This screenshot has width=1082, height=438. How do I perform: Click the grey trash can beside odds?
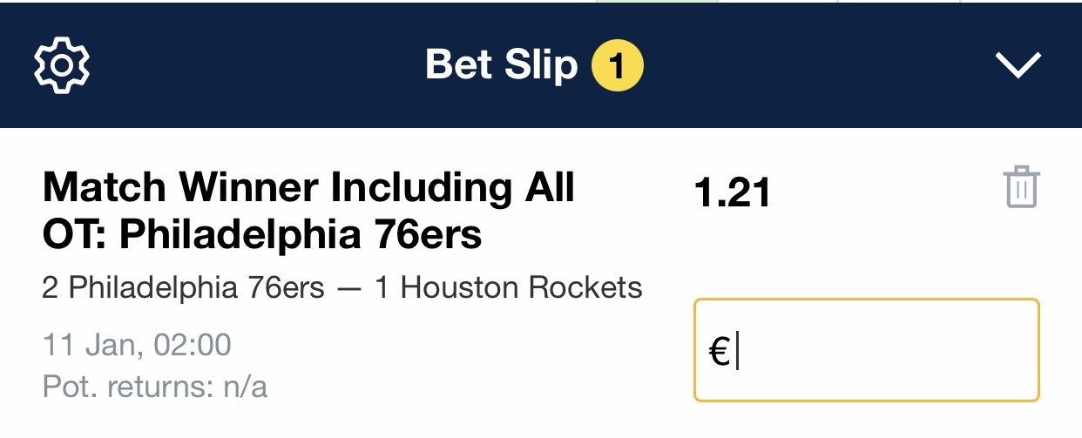pyautogui.click(x=1021, y=186)
